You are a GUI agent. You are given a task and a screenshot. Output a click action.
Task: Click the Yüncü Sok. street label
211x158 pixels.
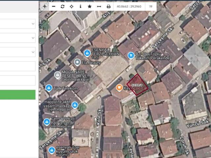[x=198, y=124]
